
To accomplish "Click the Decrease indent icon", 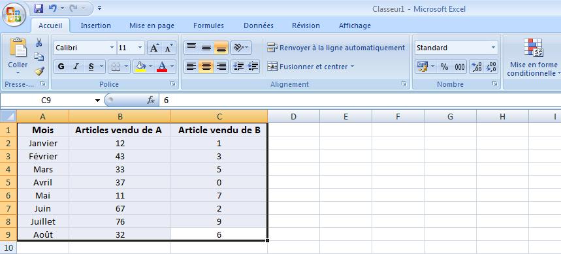I will tap(238, 67).
